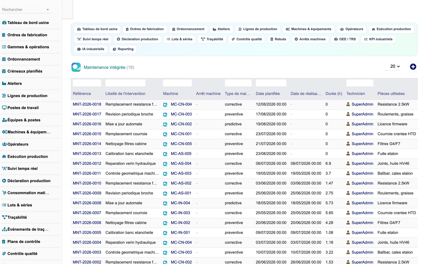This screenshot has height=264, width=427.
Task: Click the machine icon beside MC-AS-005
Action: click(x=165, y=154)
